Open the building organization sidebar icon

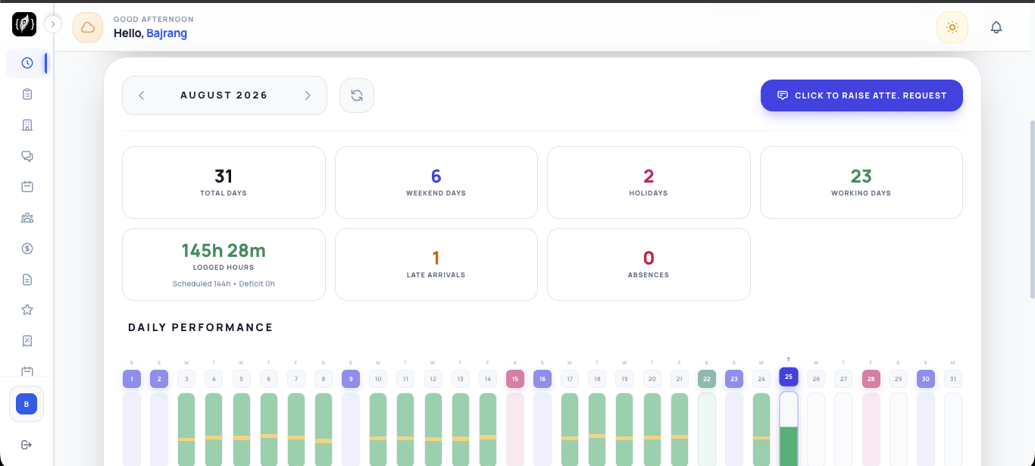point(27,125)
